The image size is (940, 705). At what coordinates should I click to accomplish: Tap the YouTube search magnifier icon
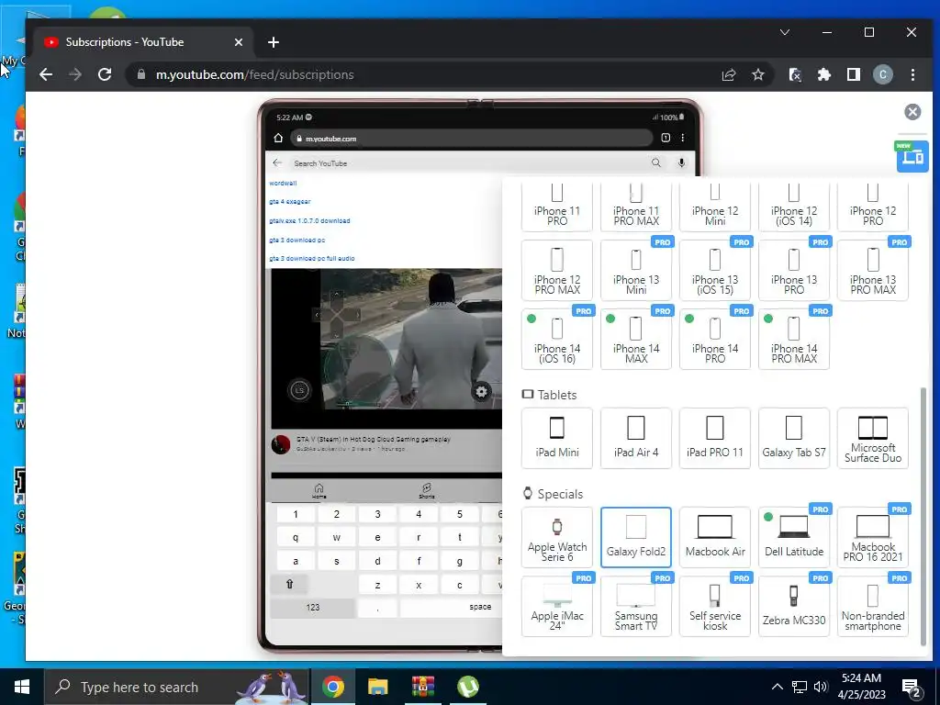[x=655, y=162]
